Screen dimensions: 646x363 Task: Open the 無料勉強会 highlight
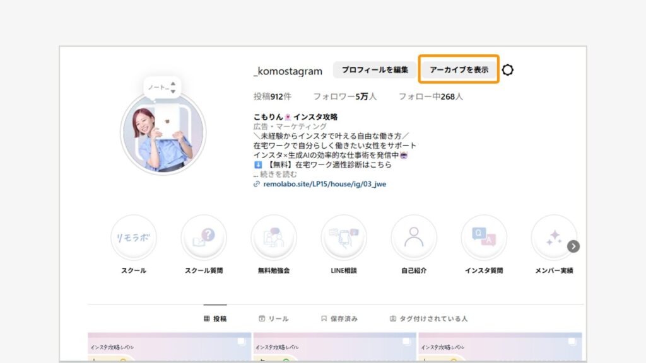click(274, 238)
